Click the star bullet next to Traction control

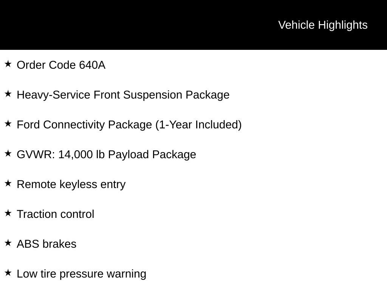[8, 213]
